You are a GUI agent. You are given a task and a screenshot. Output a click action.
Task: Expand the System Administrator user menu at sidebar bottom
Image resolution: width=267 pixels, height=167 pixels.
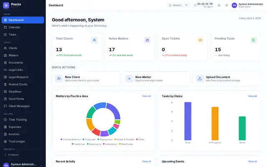[x=23, y=164]
